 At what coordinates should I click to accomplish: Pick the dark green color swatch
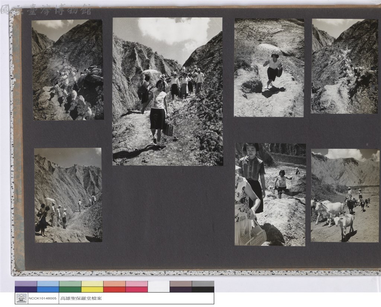70,290
